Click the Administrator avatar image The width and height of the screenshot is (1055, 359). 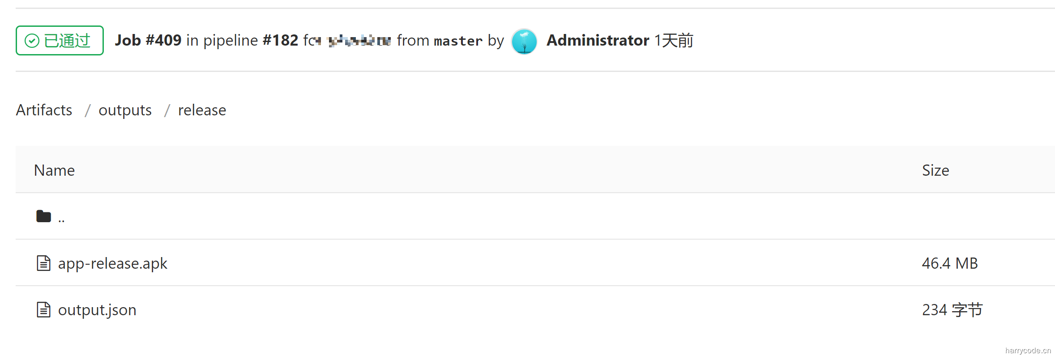(524, 41)
